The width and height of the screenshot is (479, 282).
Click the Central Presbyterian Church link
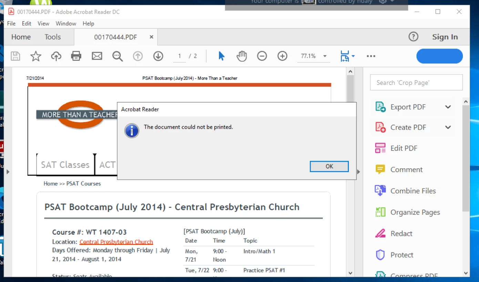(x=116, y=242)
